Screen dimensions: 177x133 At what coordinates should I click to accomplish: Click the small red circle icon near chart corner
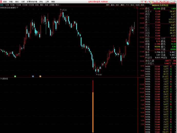134,8
